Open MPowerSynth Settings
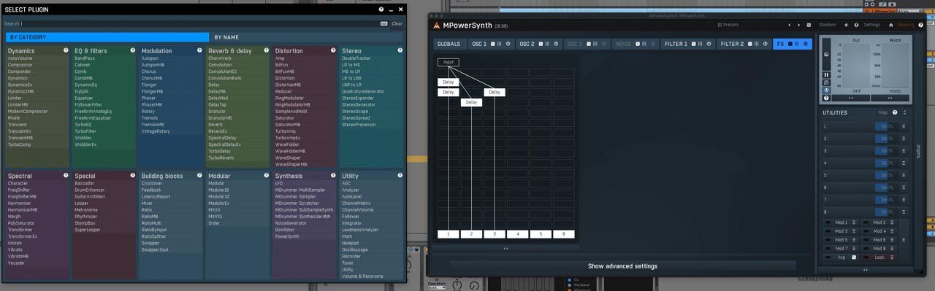Viewport: 935px width, 291px height. click(871, 25)
